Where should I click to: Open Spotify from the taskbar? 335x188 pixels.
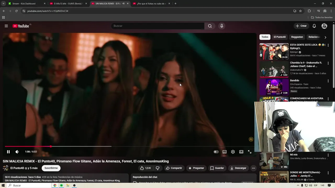tap(61, 185)
